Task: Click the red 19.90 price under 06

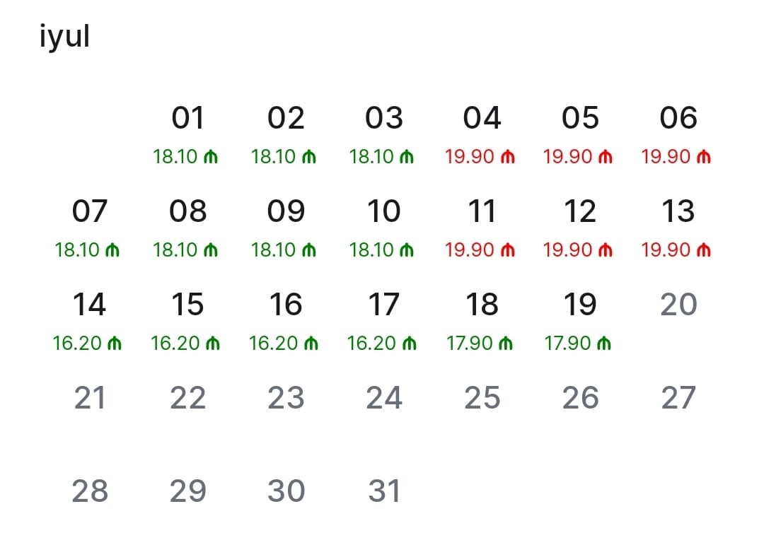Action: [666, 157]
